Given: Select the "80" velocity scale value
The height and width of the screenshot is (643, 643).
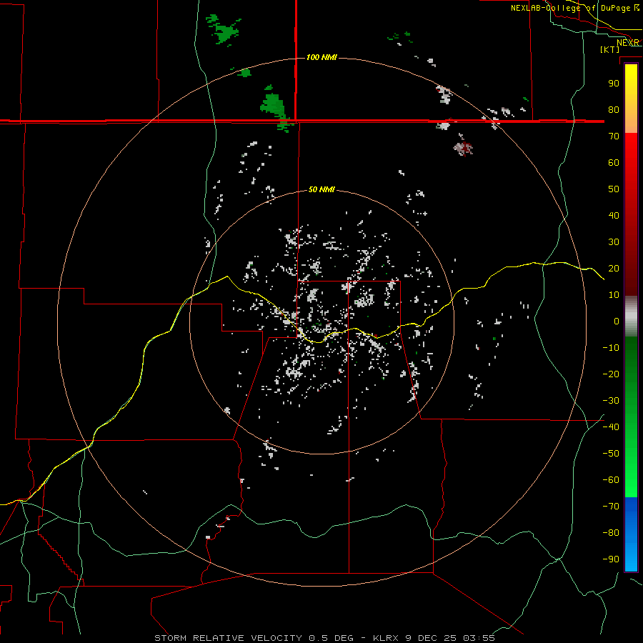Looking at the screenshot, I should tap(614, 110).
